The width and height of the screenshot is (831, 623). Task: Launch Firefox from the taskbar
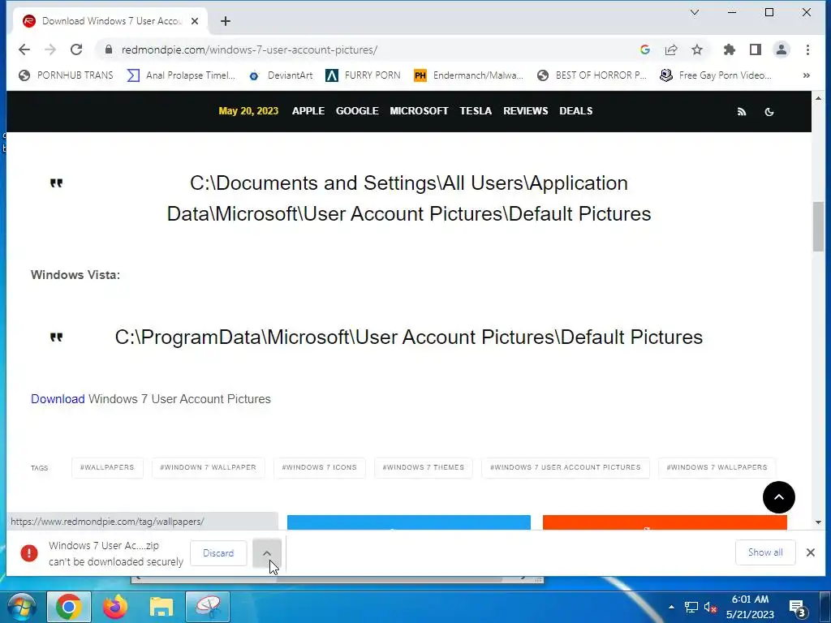(115, 607)
